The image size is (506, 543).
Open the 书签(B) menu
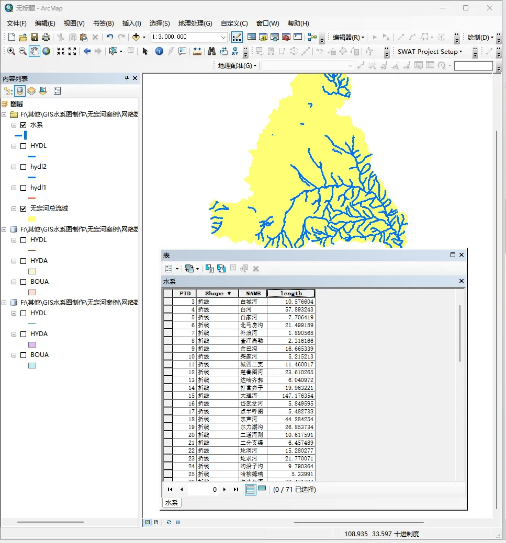[104, 23]
